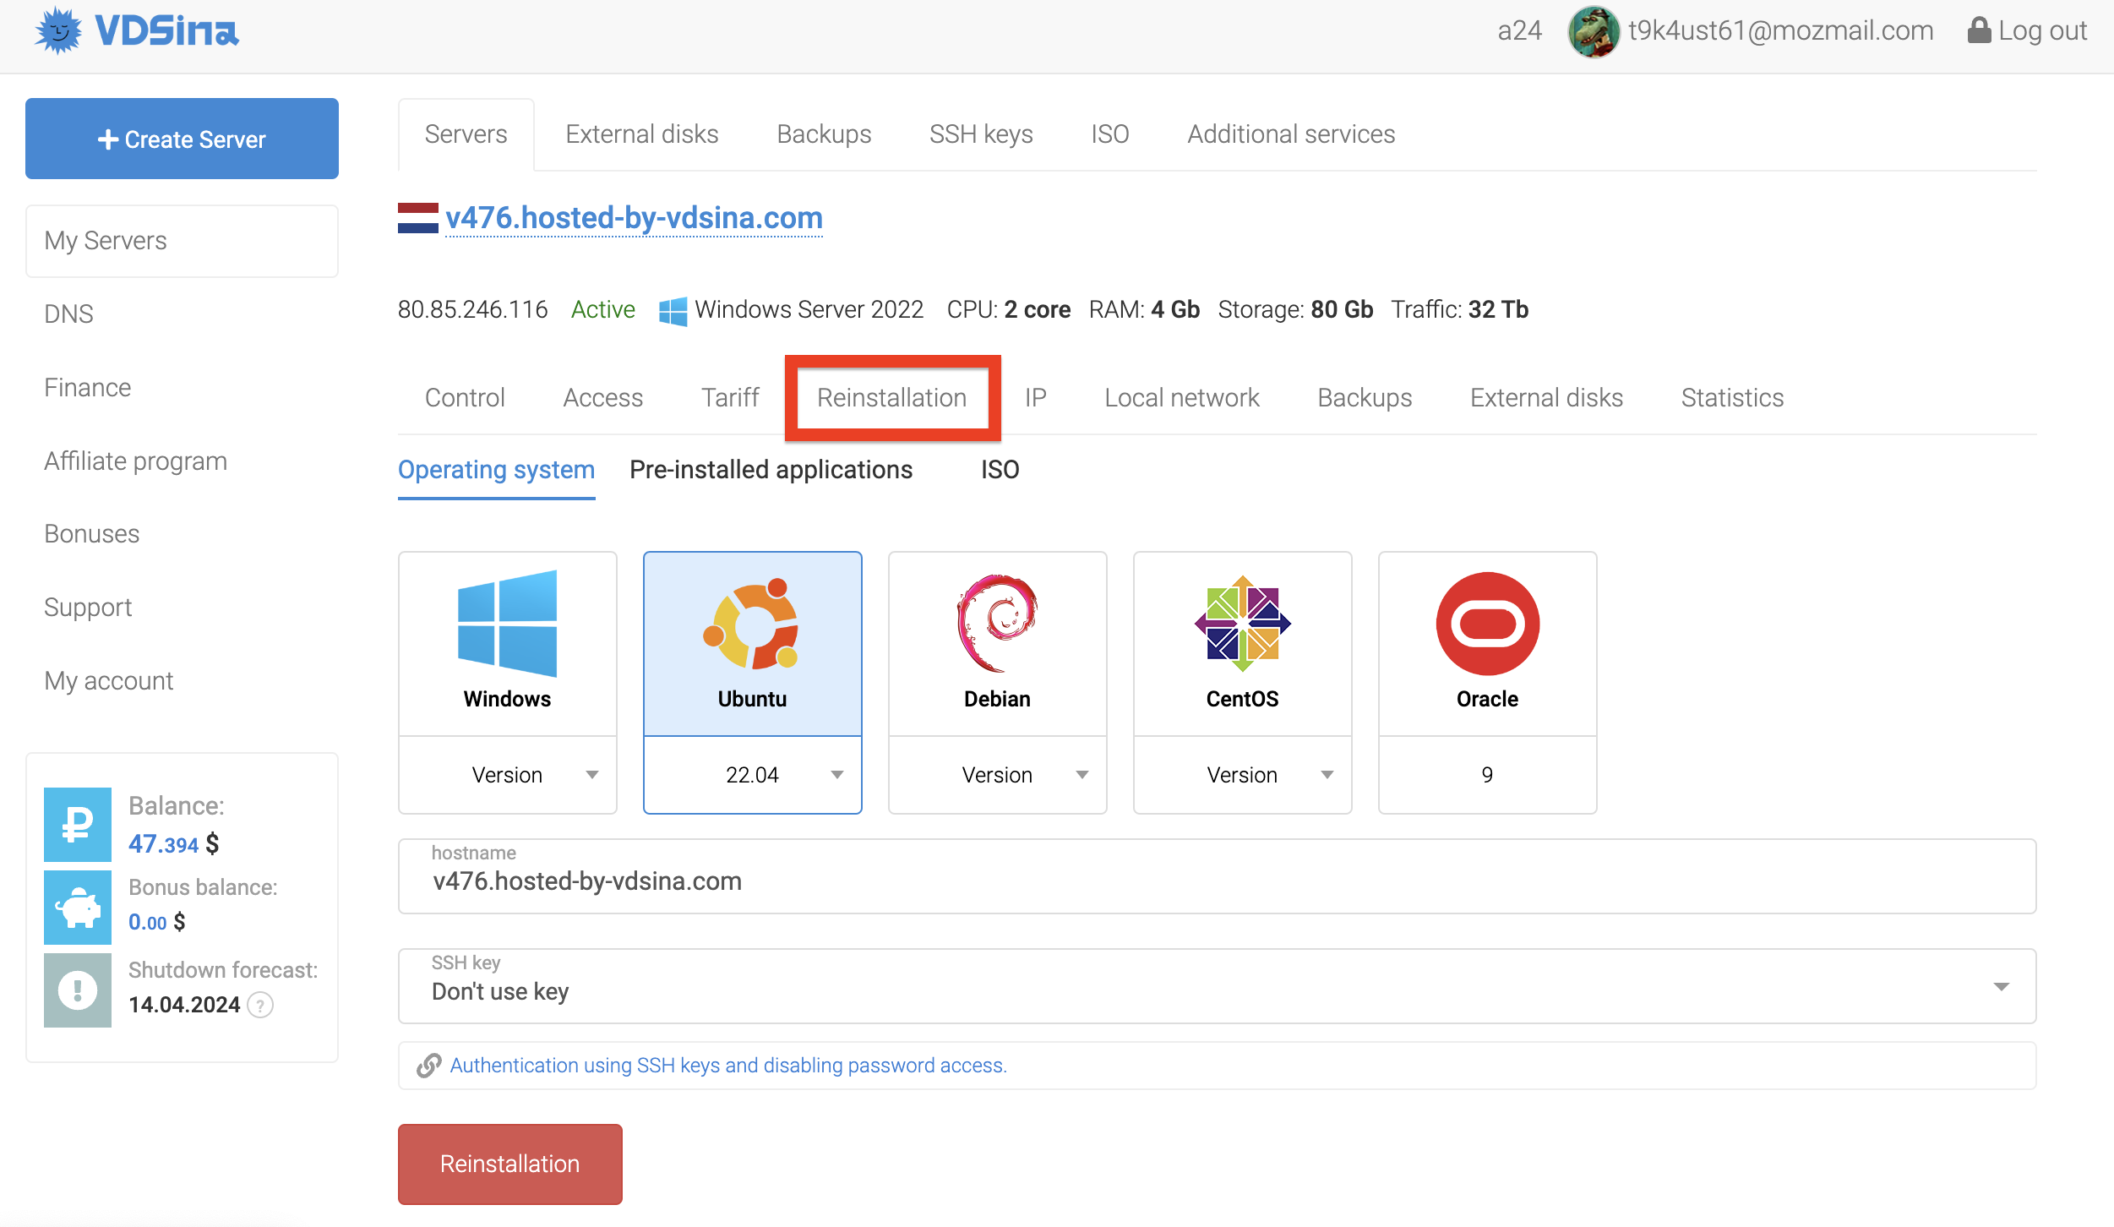Click the user avatar icon
The height and width of the screenshot is (1227, 2114).
(x=1594, y=31)
